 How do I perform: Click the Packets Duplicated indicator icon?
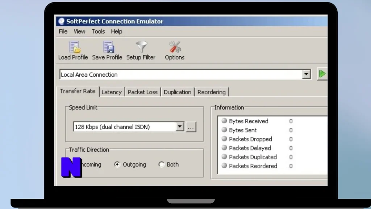point(224,157)
